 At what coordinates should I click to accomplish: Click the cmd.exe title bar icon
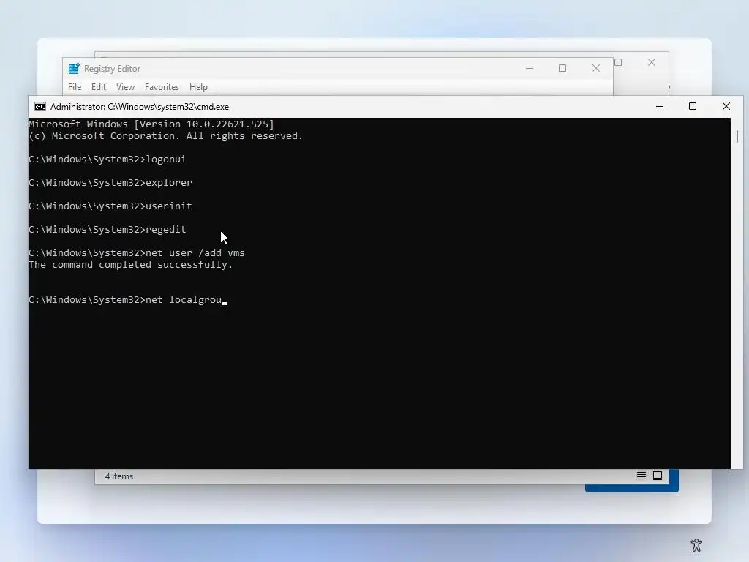[40, 107]
